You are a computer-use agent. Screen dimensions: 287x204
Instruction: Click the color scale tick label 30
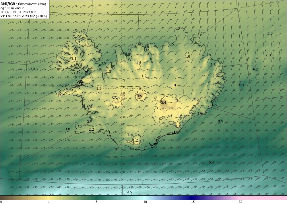tap(241, 202)
